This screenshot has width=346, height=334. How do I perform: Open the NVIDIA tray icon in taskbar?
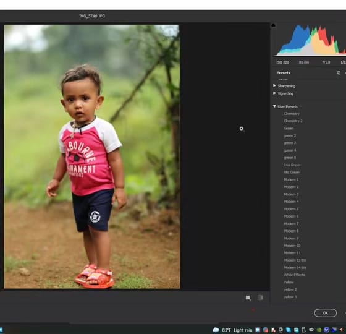pyautogui.click(x=319, y=330)
